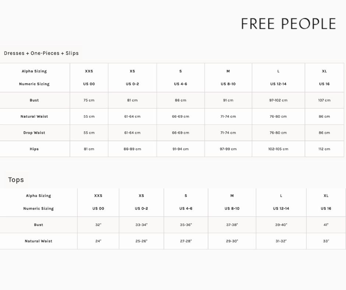Image resolution: width=346 pixels, height=290 pixels.
Task: Select the Bust row label in Tops table
Action: (x=38, y=224)
